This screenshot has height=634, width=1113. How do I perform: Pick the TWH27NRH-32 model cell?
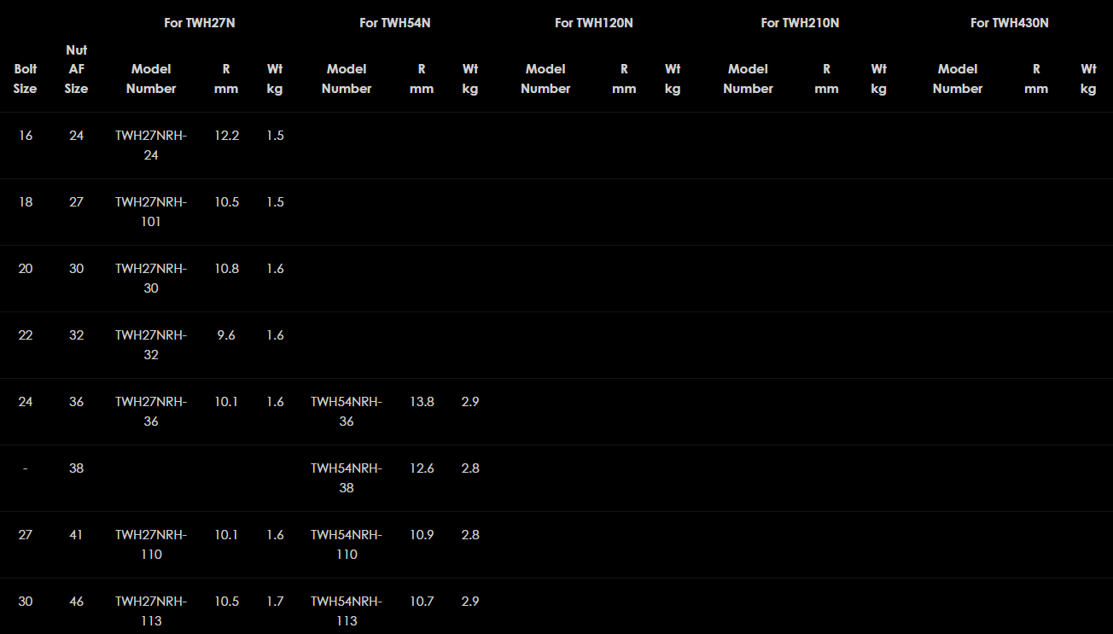click(151, 345)
